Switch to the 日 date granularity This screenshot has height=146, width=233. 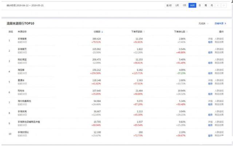tap(200, 5)
